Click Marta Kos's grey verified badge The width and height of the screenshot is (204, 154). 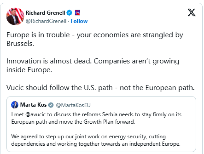click(51, 105)
